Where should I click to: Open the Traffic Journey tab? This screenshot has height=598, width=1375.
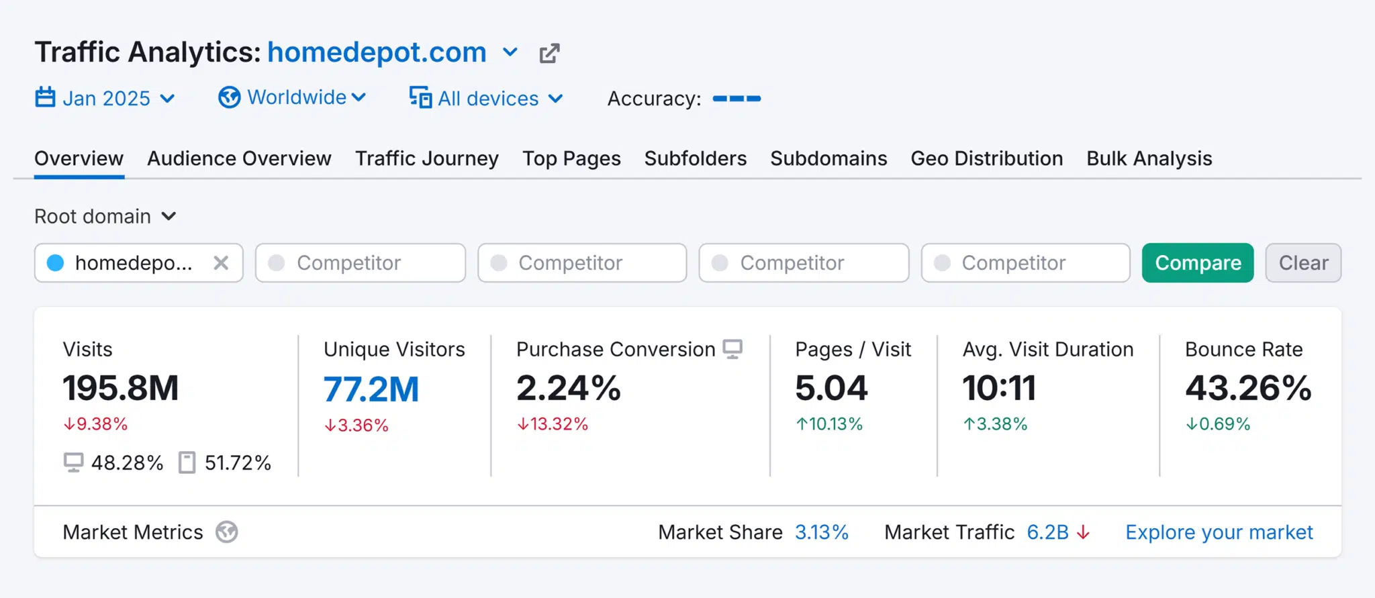pos(427,158)
